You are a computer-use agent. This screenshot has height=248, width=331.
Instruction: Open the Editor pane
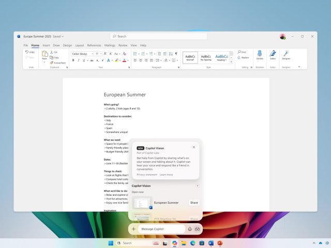click(x=273, y=55)
